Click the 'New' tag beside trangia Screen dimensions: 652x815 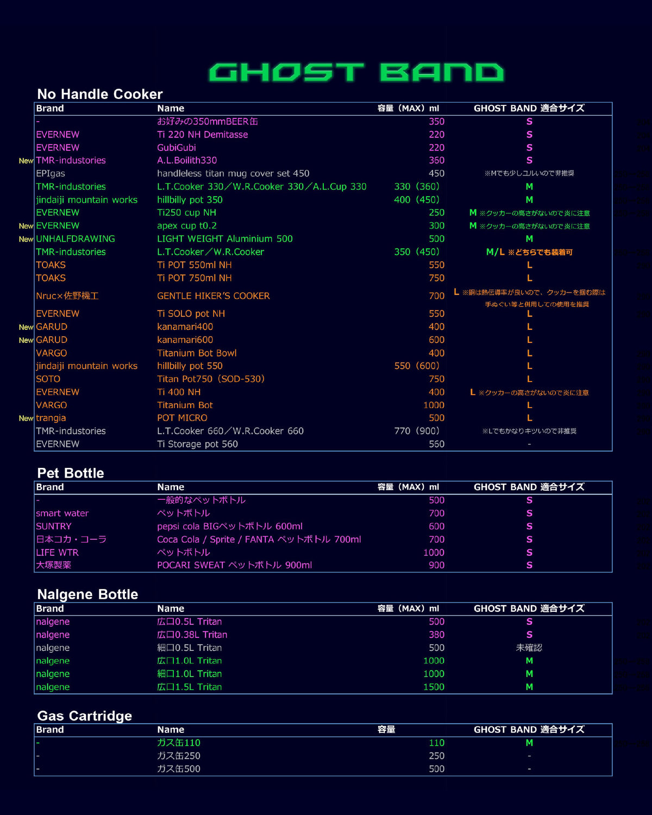pyautogui.click(x=26, y=418)
